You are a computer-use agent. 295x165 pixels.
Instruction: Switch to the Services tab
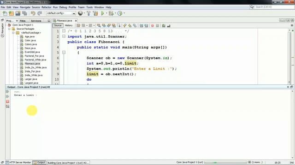pyautogui.click(x=36, y=21)
